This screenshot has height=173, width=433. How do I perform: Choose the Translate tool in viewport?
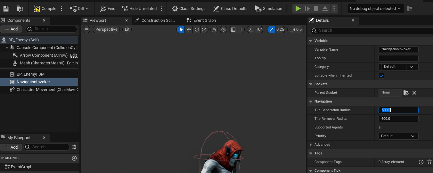[x=189, y=29]
